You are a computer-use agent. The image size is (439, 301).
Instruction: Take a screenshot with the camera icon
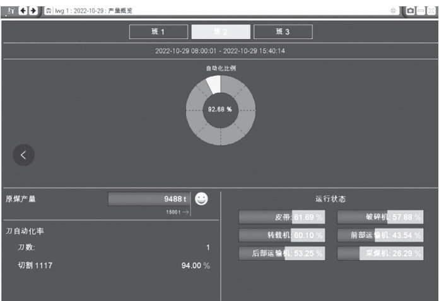[410, 11]
